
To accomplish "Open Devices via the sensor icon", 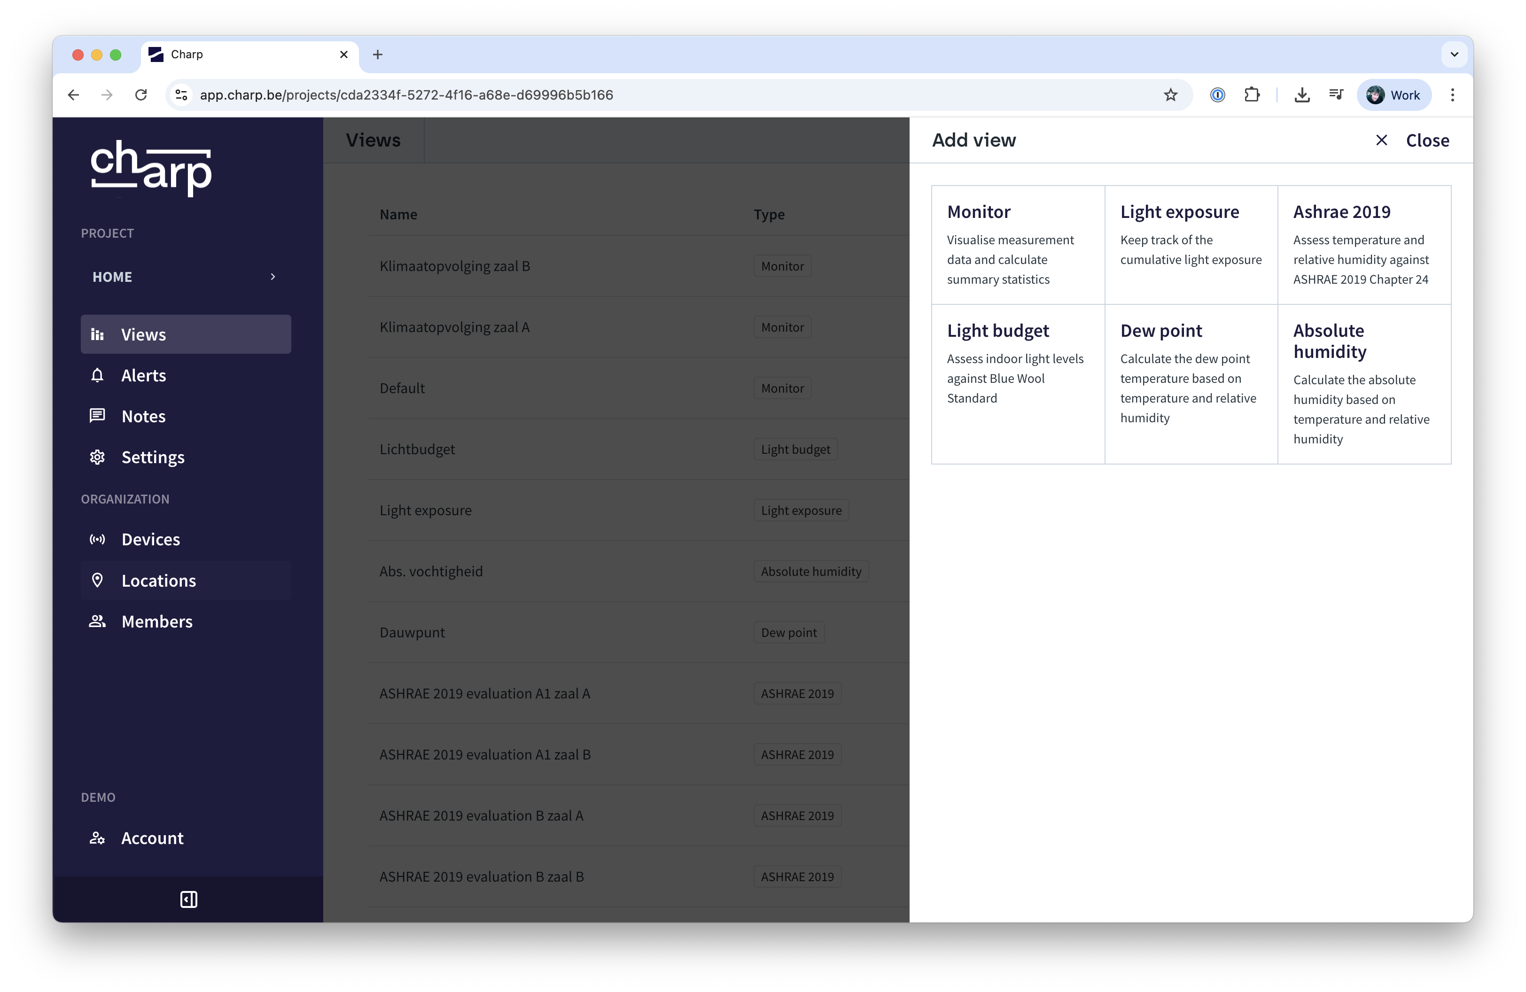I will 97,540.
